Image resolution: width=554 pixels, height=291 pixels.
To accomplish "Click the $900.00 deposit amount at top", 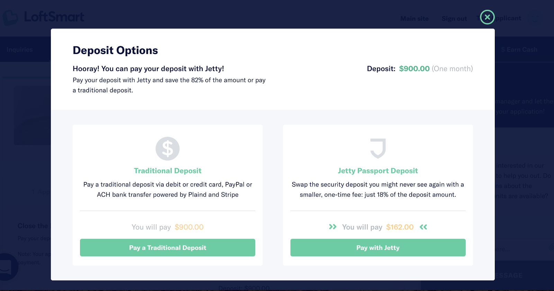I will [414, 69].
